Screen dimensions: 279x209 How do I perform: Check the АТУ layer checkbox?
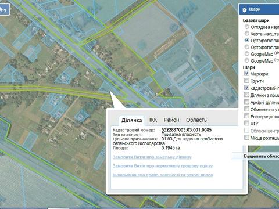(x=246, y=123)
